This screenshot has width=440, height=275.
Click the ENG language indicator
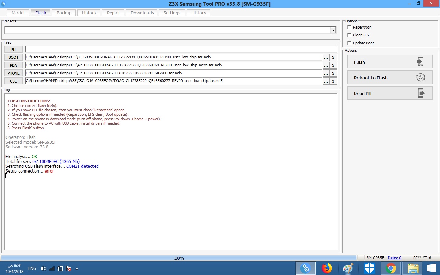pyautogui.click(x=32, y=268)
